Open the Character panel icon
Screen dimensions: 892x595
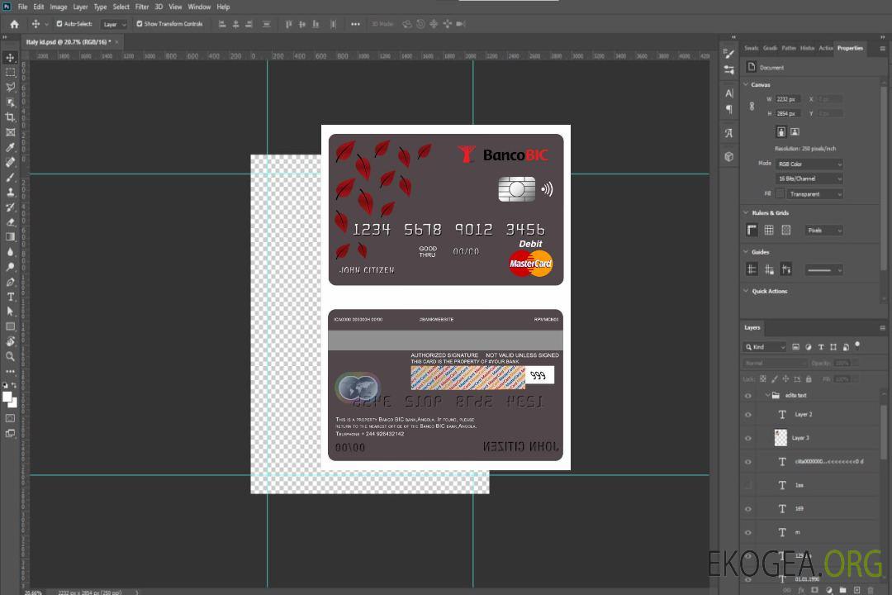[x=728, y=93]
